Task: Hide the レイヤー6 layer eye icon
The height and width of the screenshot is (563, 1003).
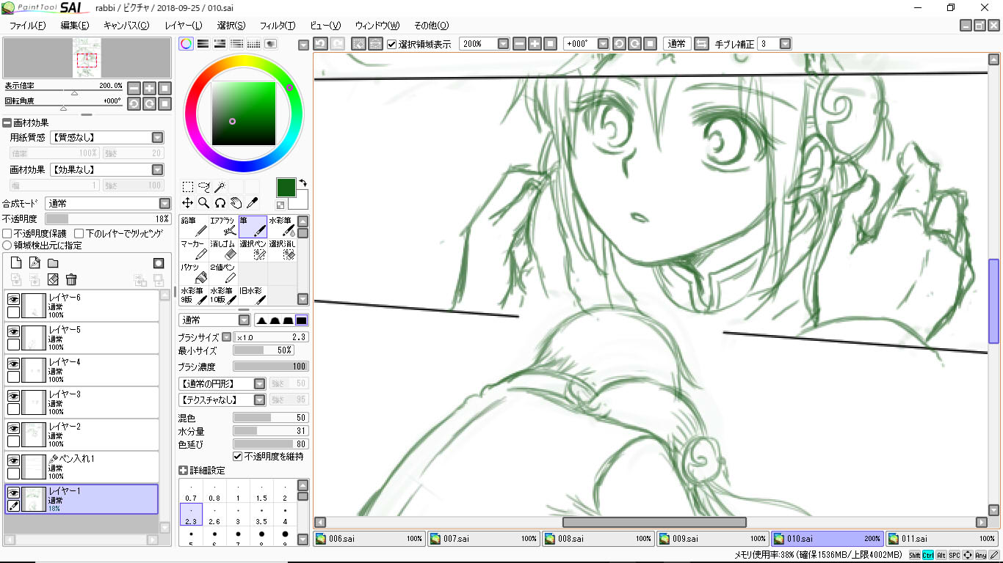Action: coord(13,299)
